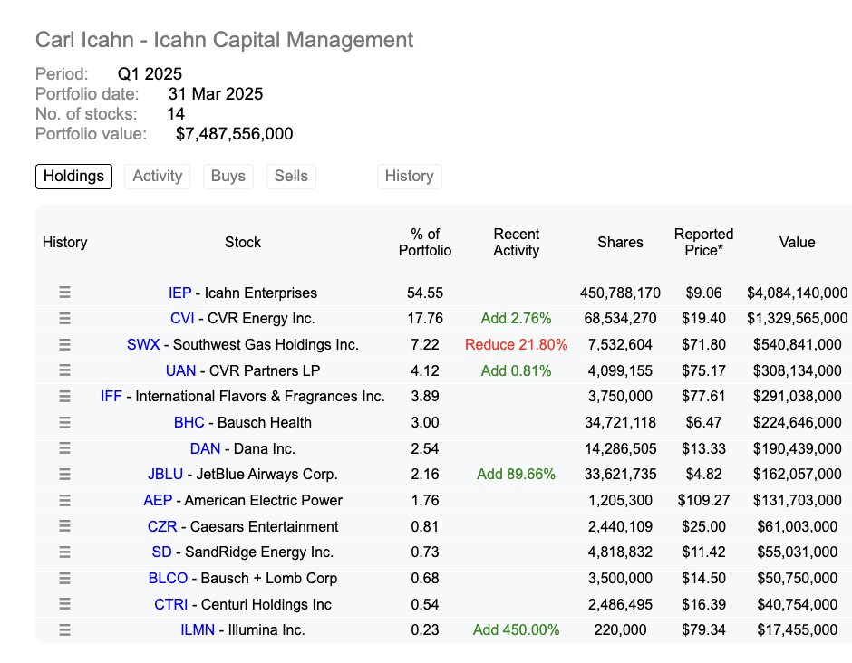Sort by the Stock column header
The width and height of the screenshot is (852, 663).
(x=242, y=242)
